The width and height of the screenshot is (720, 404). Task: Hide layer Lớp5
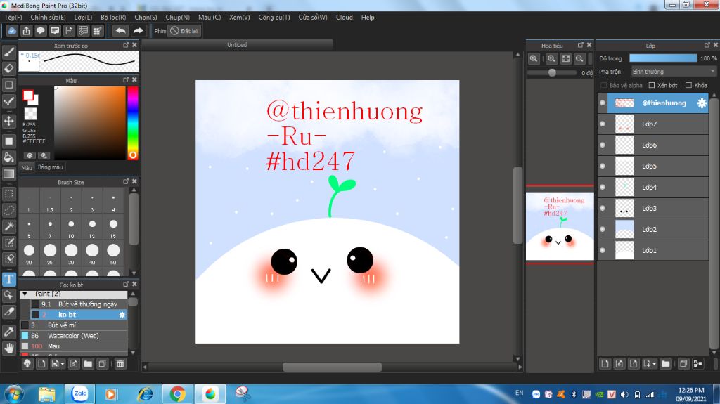603,167
